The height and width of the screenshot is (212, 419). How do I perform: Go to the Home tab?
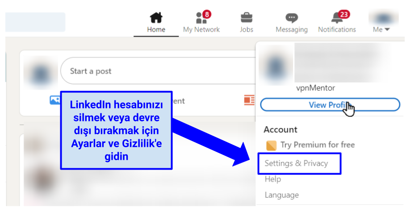pyautogui.click(x=156, y=23)
